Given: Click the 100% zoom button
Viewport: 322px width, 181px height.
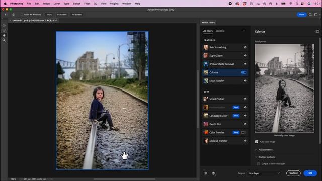Looking at the screenshot, I should [49, 15].
